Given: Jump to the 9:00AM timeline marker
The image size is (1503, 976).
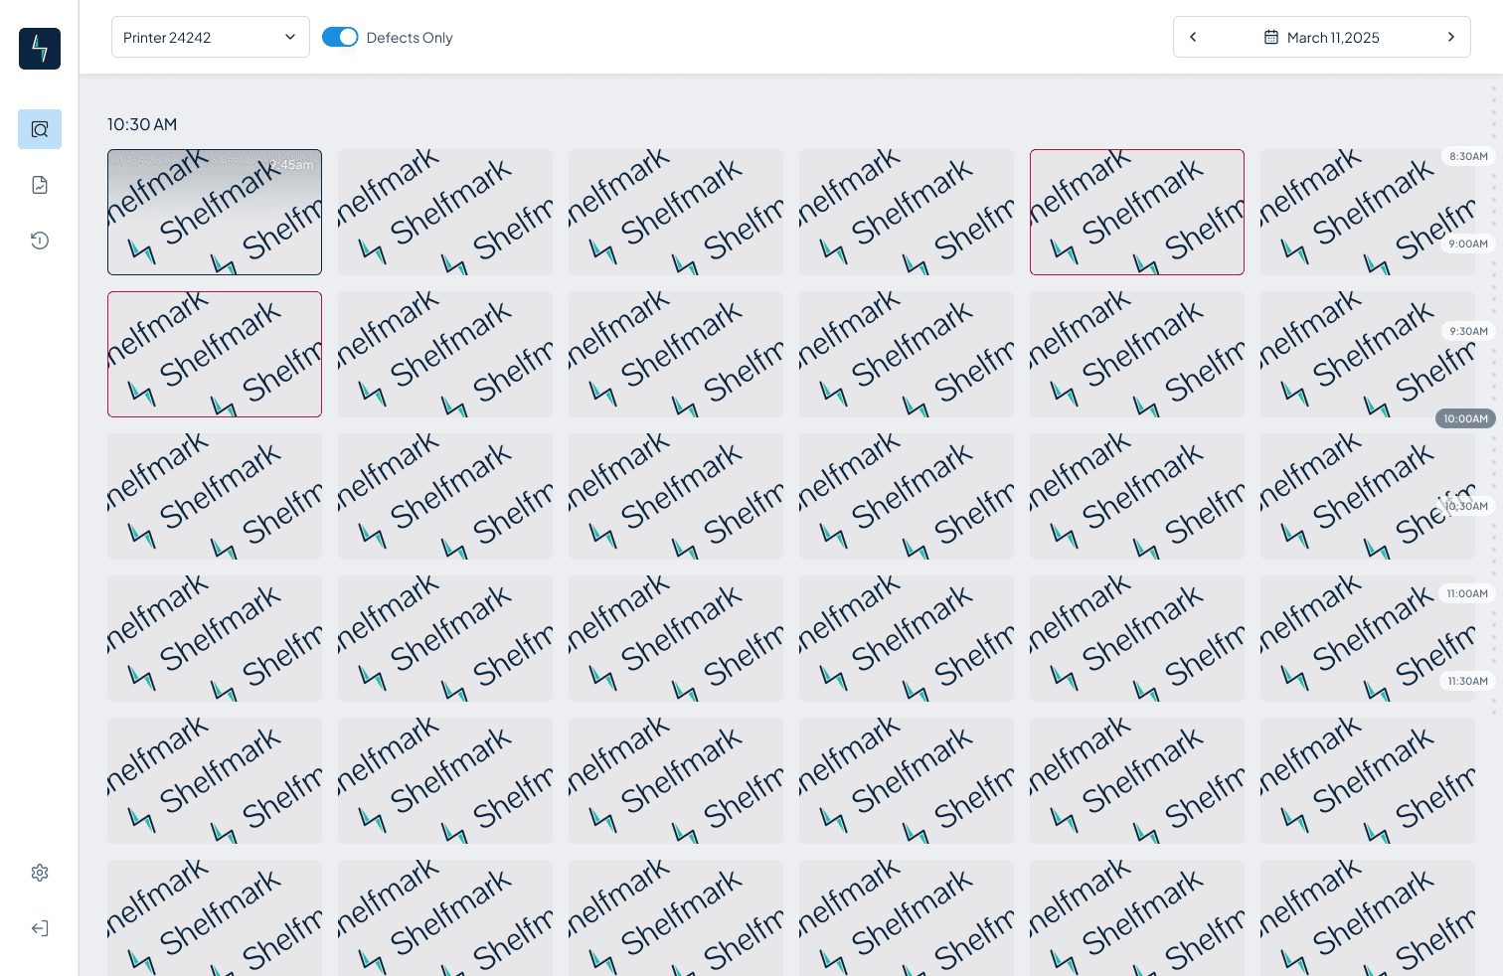Looking at the screenshot, I should [1468, 244].
